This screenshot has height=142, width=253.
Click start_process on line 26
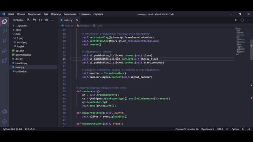tap(153, 62)
